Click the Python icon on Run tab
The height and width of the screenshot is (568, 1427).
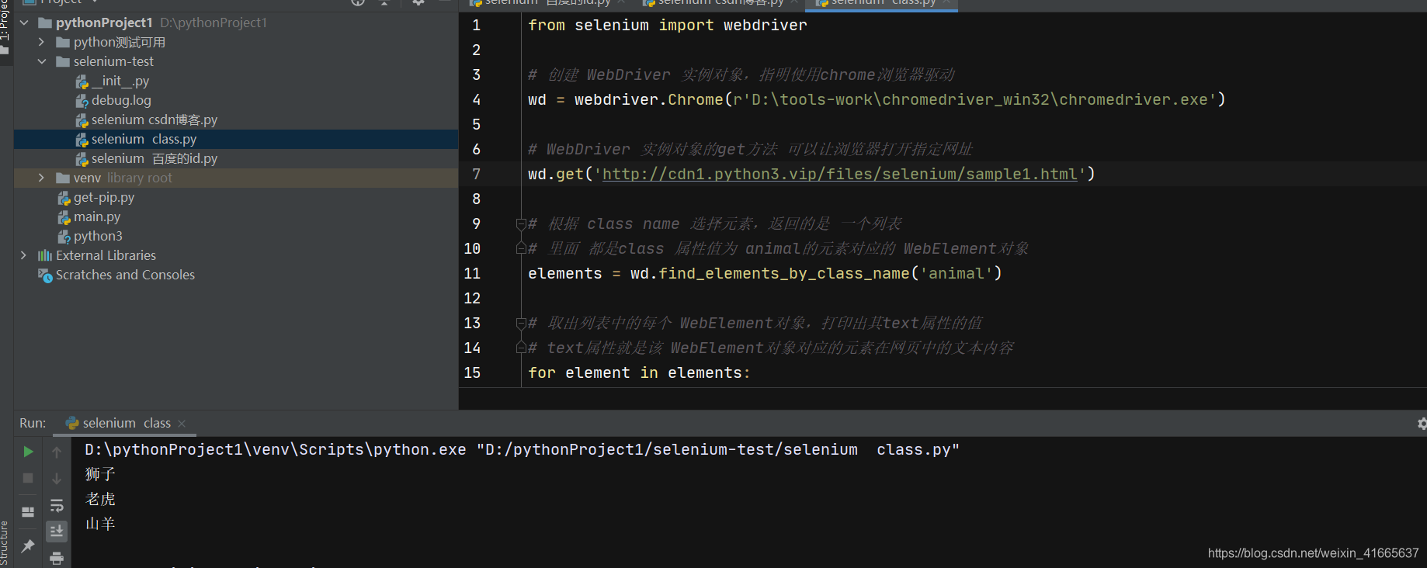pyautogui.click(x=72, y=423)
